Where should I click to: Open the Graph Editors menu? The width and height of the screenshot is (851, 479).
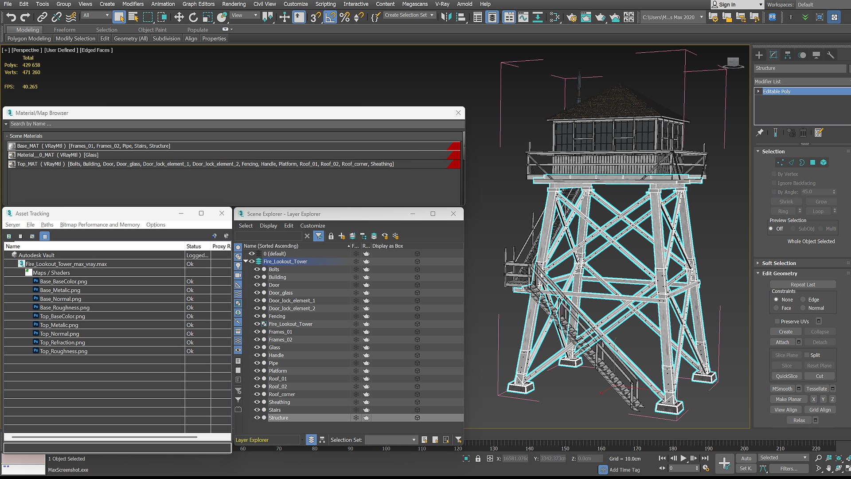click(198, 4)
